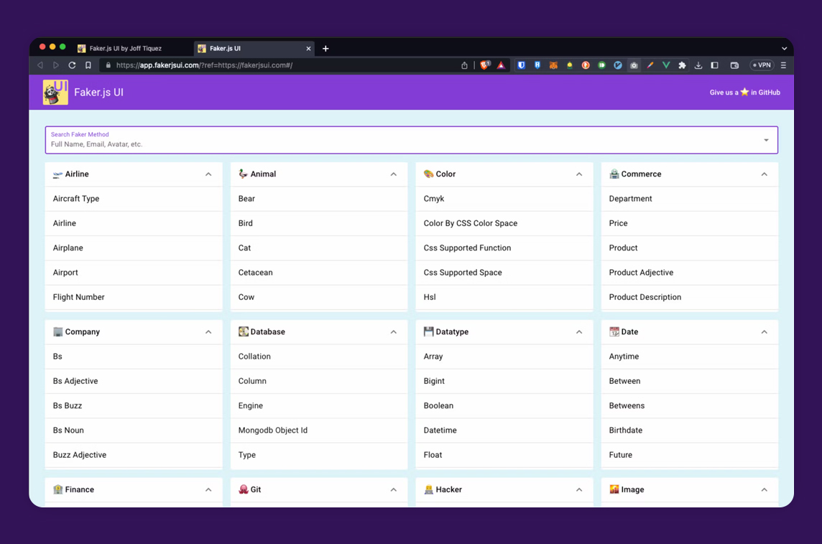Viewport: 822px width, 544px height.
Task: Collapse the Hacker section chevron
Action: pos(578,489)
